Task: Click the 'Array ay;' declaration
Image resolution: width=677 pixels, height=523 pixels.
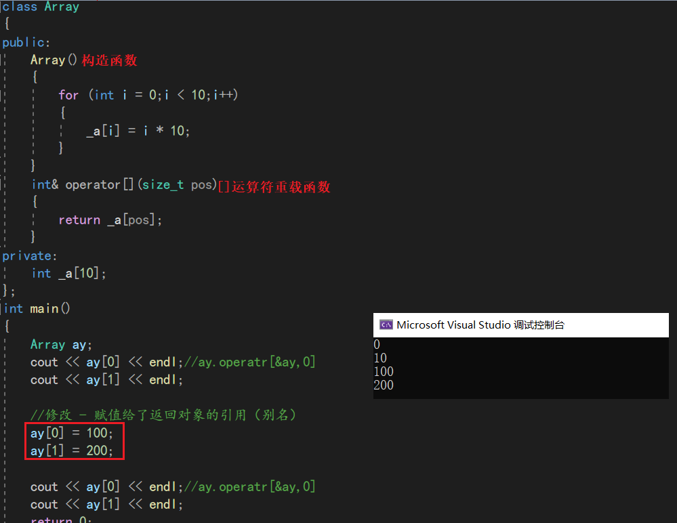Action: (x=61, y=344)
